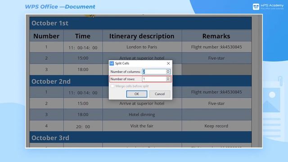The image size is (288, 162).
Task: Click Flight number cell under October 2nd
Action: point(216,92)
